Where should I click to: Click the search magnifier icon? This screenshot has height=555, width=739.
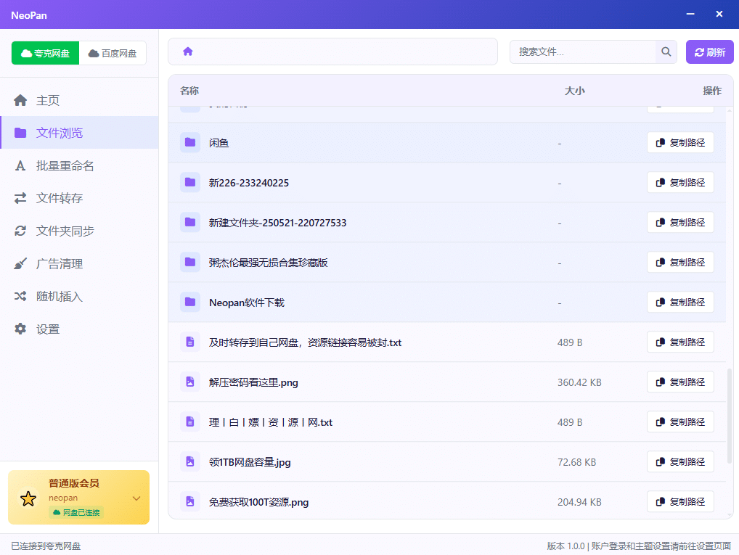(x=666, y=52)
